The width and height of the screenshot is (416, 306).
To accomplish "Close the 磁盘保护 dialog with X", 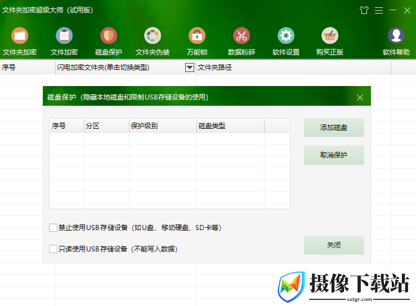I will pyautogui.click(x=360, y=97).
